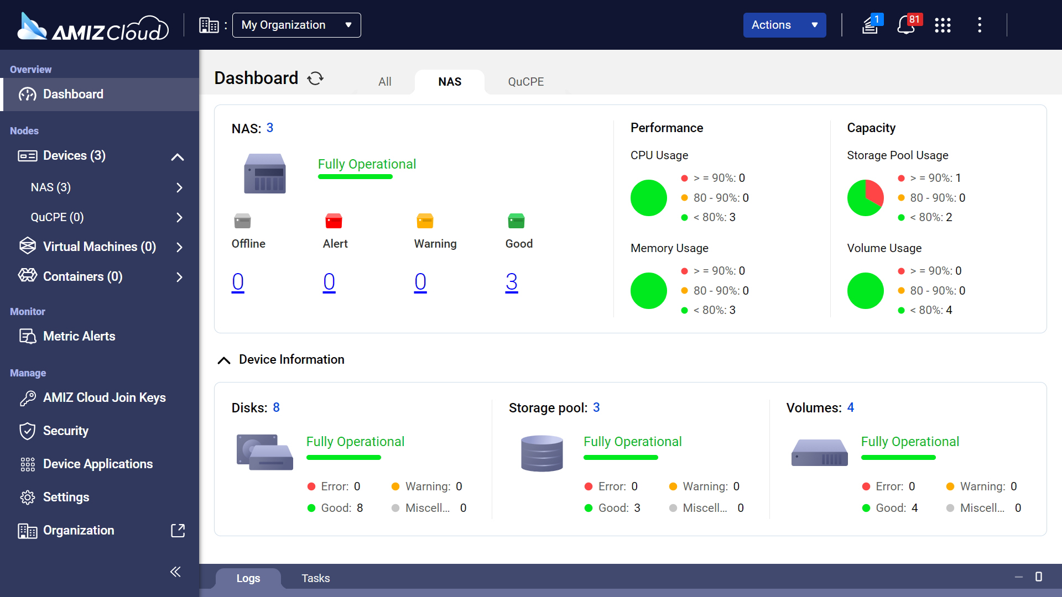The height and width of the screenshot is (597, 1062).
Task: Expand the QuCPE devices tree item
Action: 179,217
